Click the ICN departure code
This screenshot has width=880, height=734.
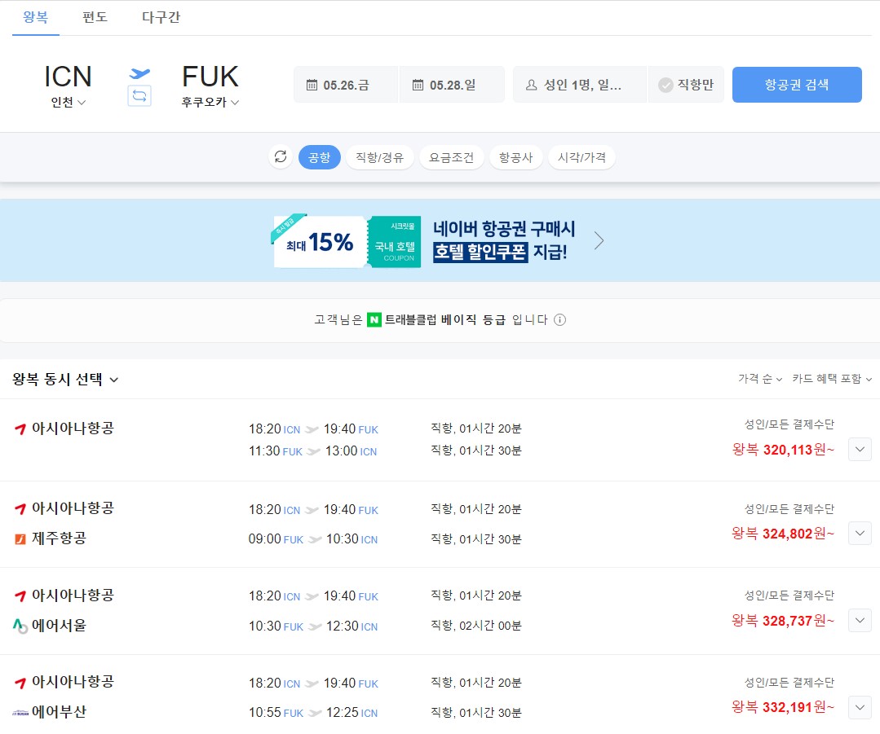click(68, 77)
